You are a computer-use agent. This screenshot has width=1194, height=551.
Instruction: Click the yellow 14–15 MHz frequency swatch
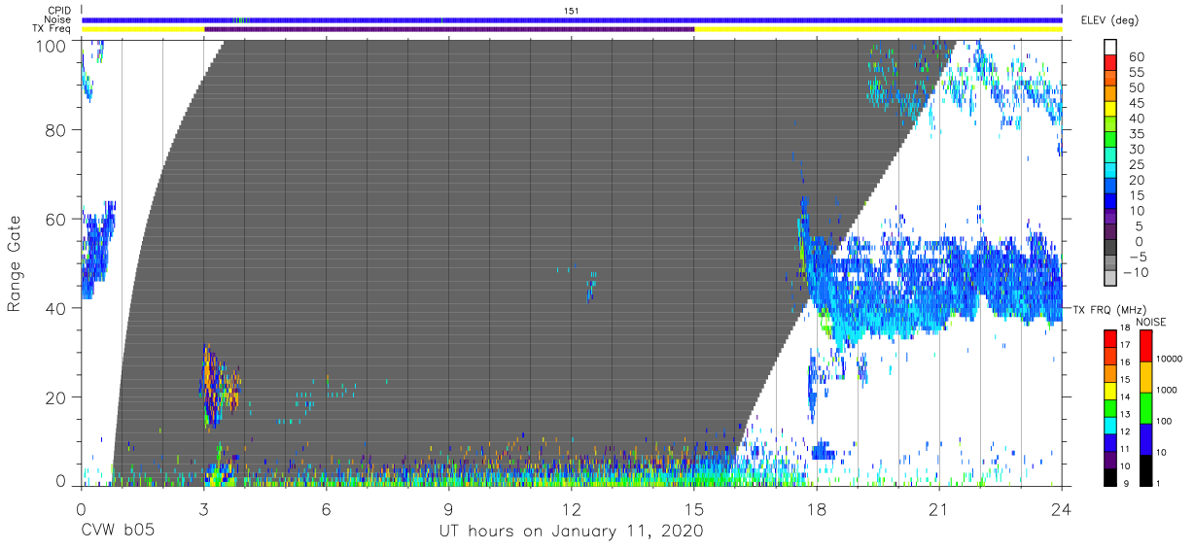(x=1110, y=391)
